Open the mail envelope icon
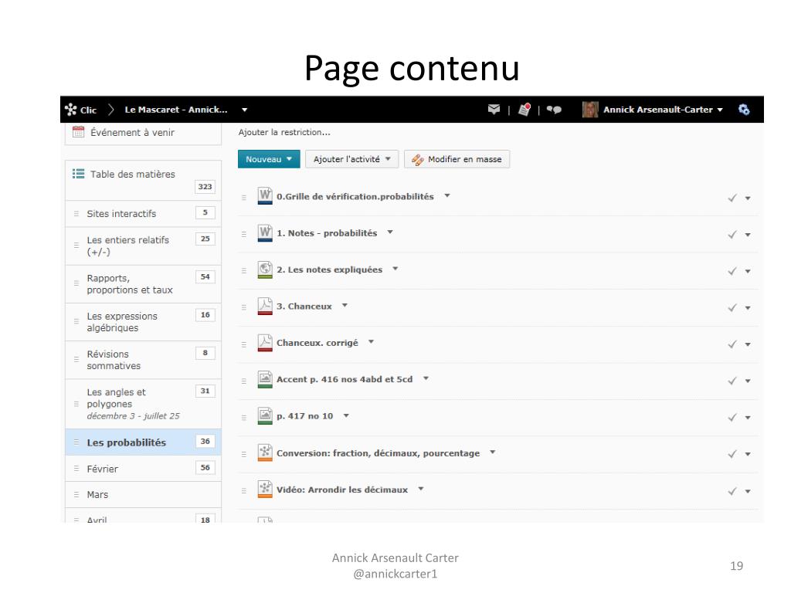 494,109
